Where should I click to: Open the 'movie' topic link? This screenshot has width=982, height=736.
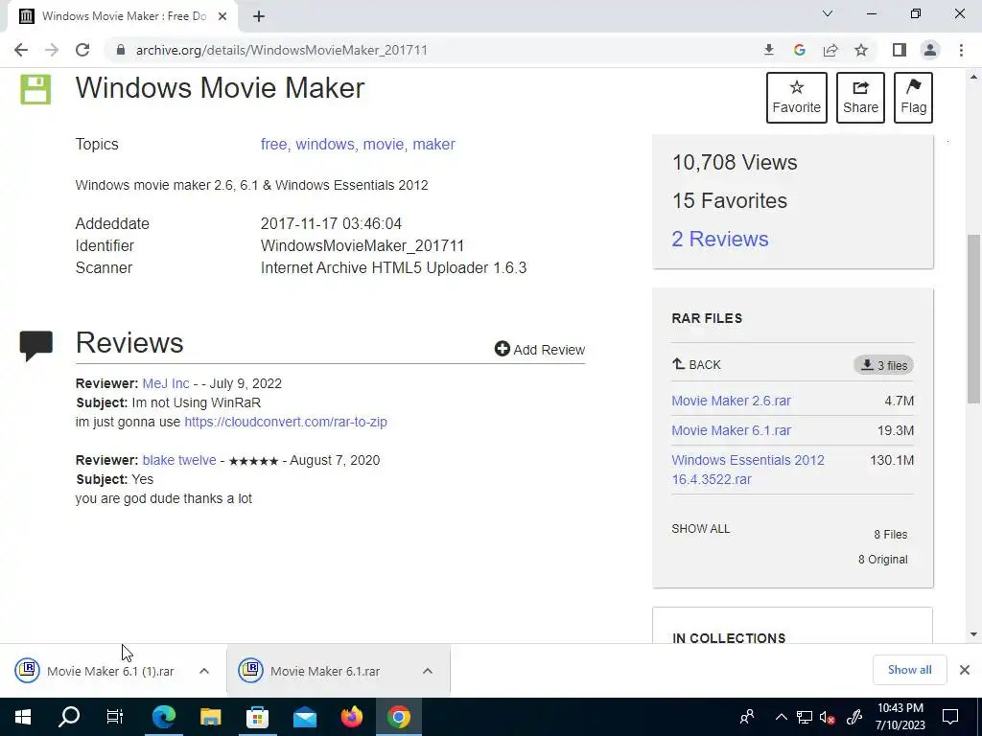[384, 145]
